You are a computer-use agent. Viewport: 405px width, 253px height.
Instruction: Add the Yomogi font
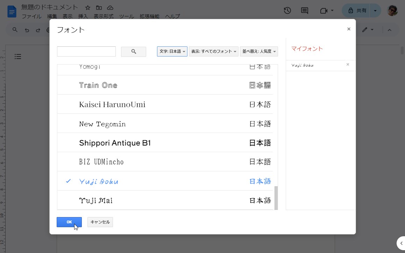click(x=165, y=70)
